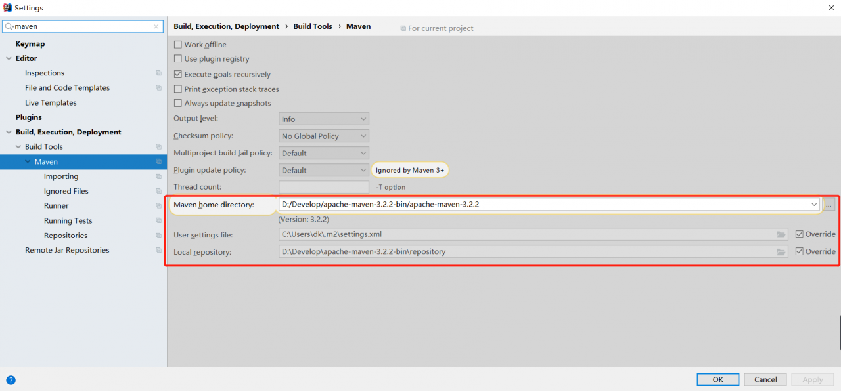Clear the maven search field with X icon
This screenshot has width=841, height=391.
coord(156,27)
